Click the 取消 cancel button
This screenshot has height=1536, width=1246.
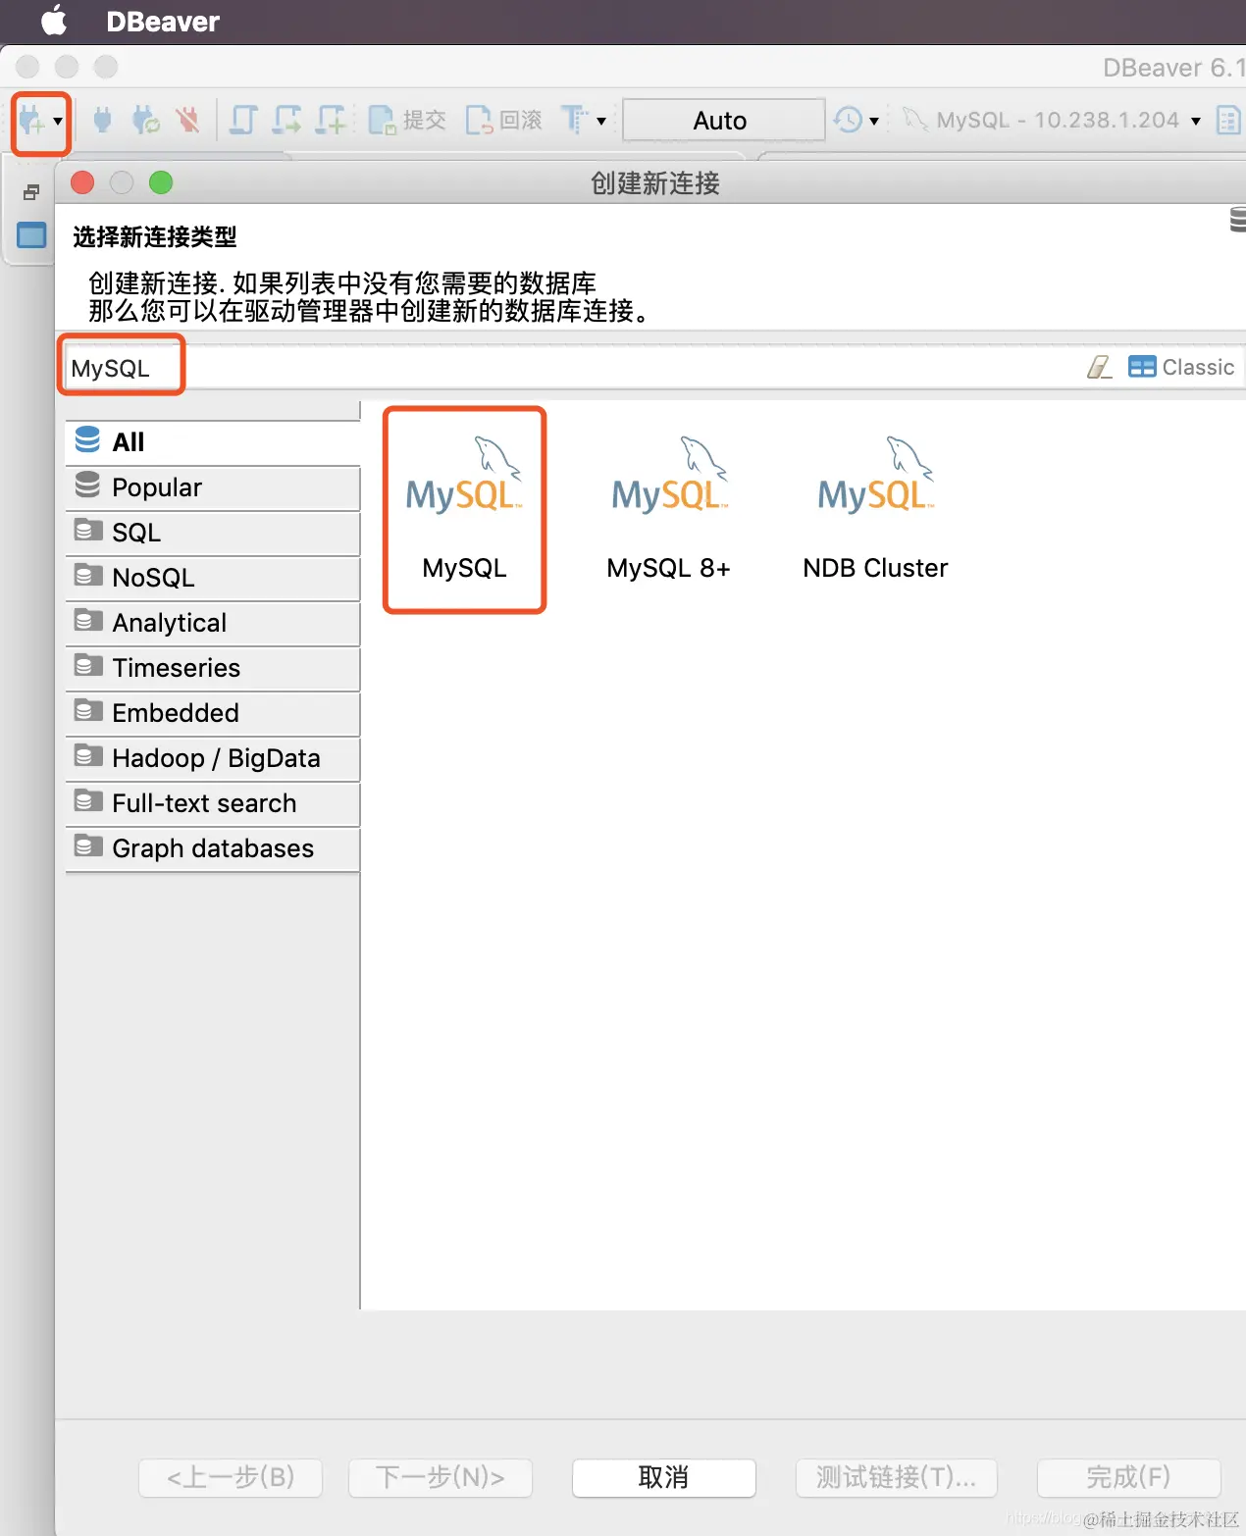point(663,1477)
